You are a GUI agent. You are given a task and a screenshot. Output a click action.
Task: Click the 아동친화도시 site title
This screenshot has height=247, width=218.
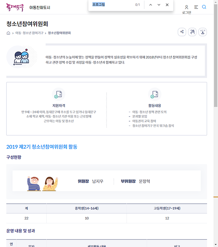click(x=40, y=7)
